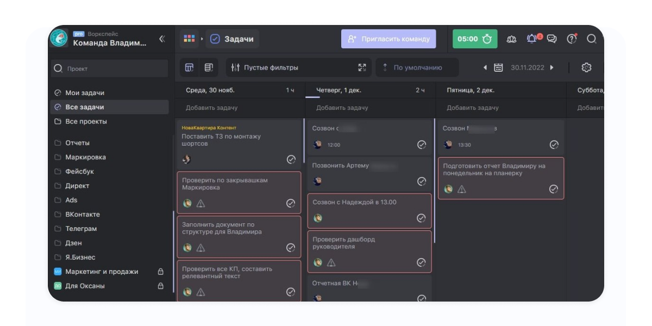Open the 'По умолчанию' sorting dropdown
Viewport: 652px width, 326px height.
tap(417, 68)
